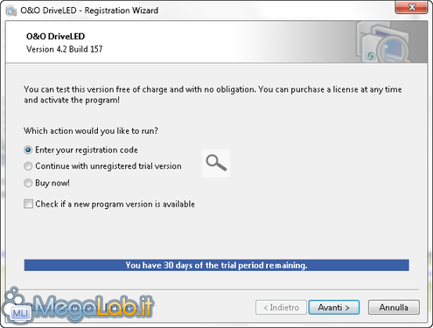Click the < Indietro button
Screen dimensions: 433x328
[x=281, y=307]
